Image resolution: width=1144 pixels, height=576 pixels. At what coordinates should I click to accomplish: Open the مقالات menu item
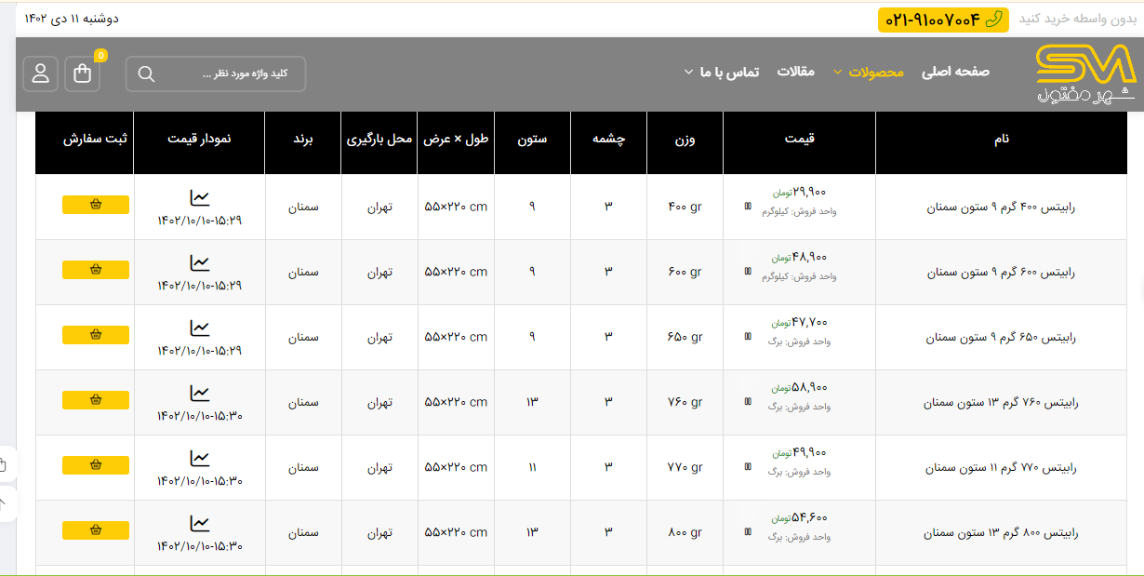click(795, 72)
